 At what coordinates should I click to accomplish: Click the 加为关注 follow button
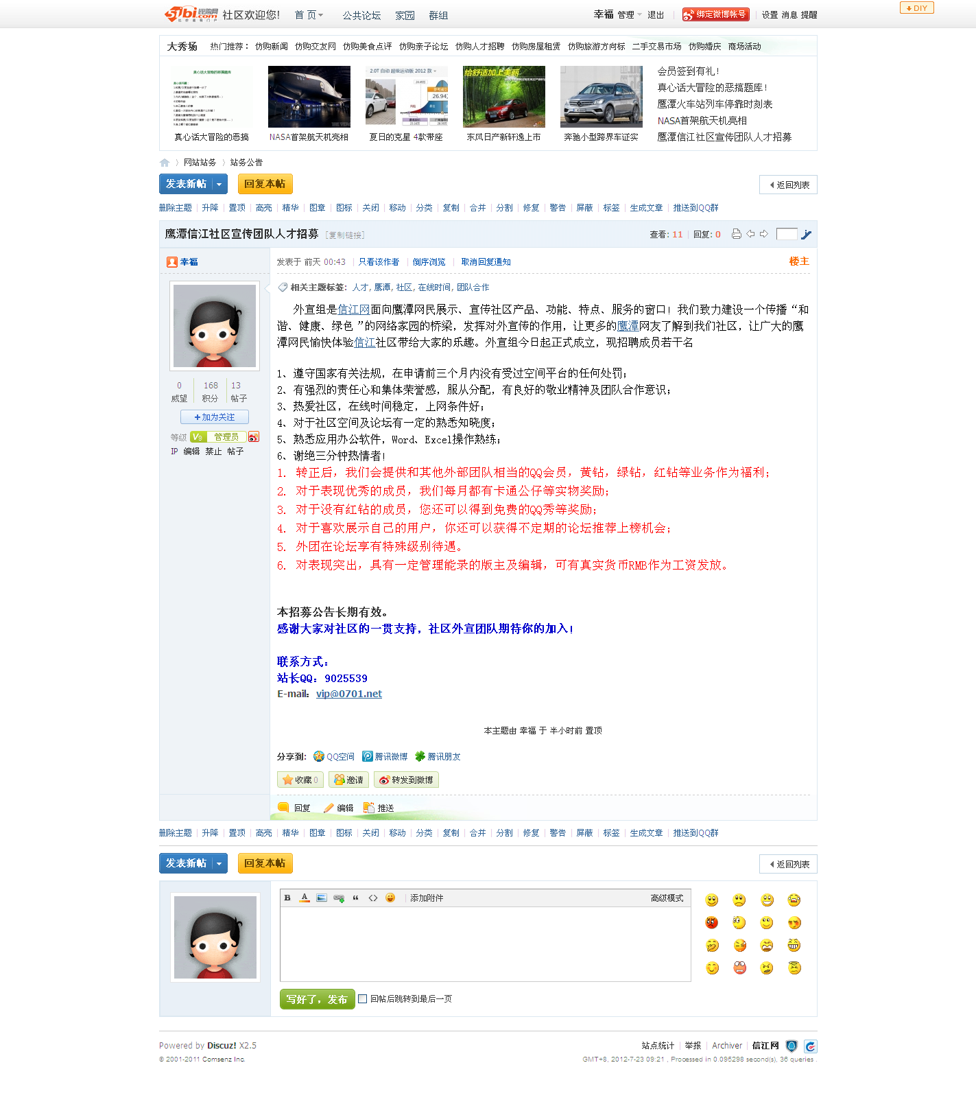215,417
